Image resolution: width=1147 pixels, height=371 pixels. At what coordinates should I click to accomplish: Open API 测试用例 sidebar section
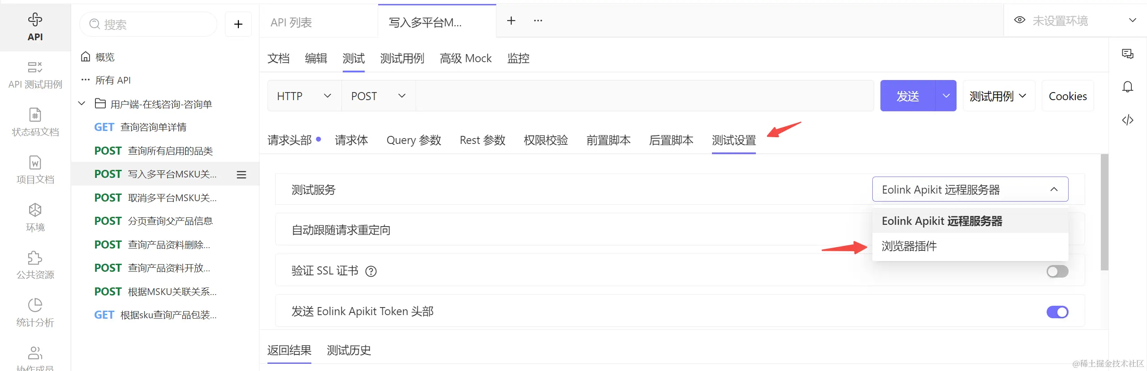click(x=35, y=75)
